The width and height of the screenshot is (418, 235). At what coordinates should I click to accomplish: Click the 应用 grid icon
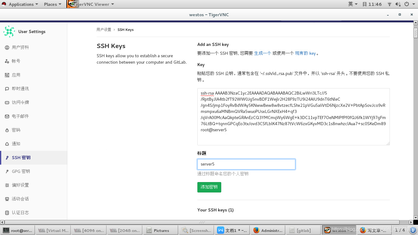(x=7, y=75)
